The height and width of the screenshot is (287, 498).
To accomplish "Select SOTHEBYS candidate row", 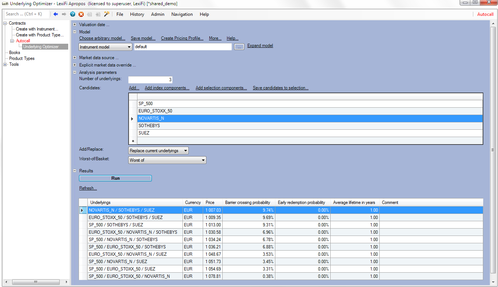I will (x=310, y=126).
